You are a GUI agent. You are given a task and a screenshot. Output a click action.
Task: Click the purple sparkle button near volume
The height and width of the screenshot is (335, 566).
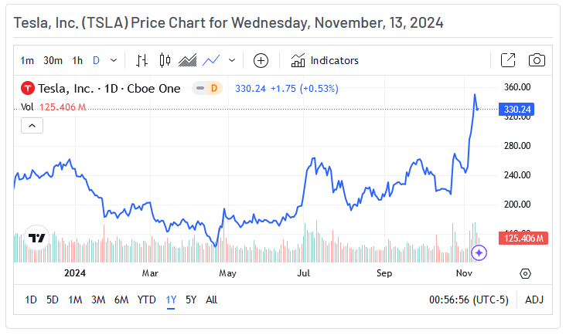coord(479,252)
